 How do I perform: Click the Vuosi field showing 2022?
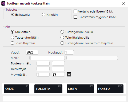click(x=32, y=52)
